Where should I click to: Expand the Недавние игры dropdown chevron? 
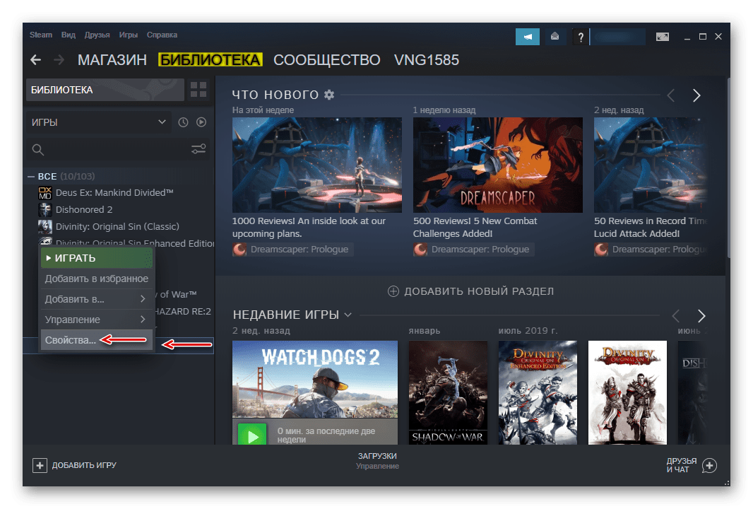pos(348,315)
